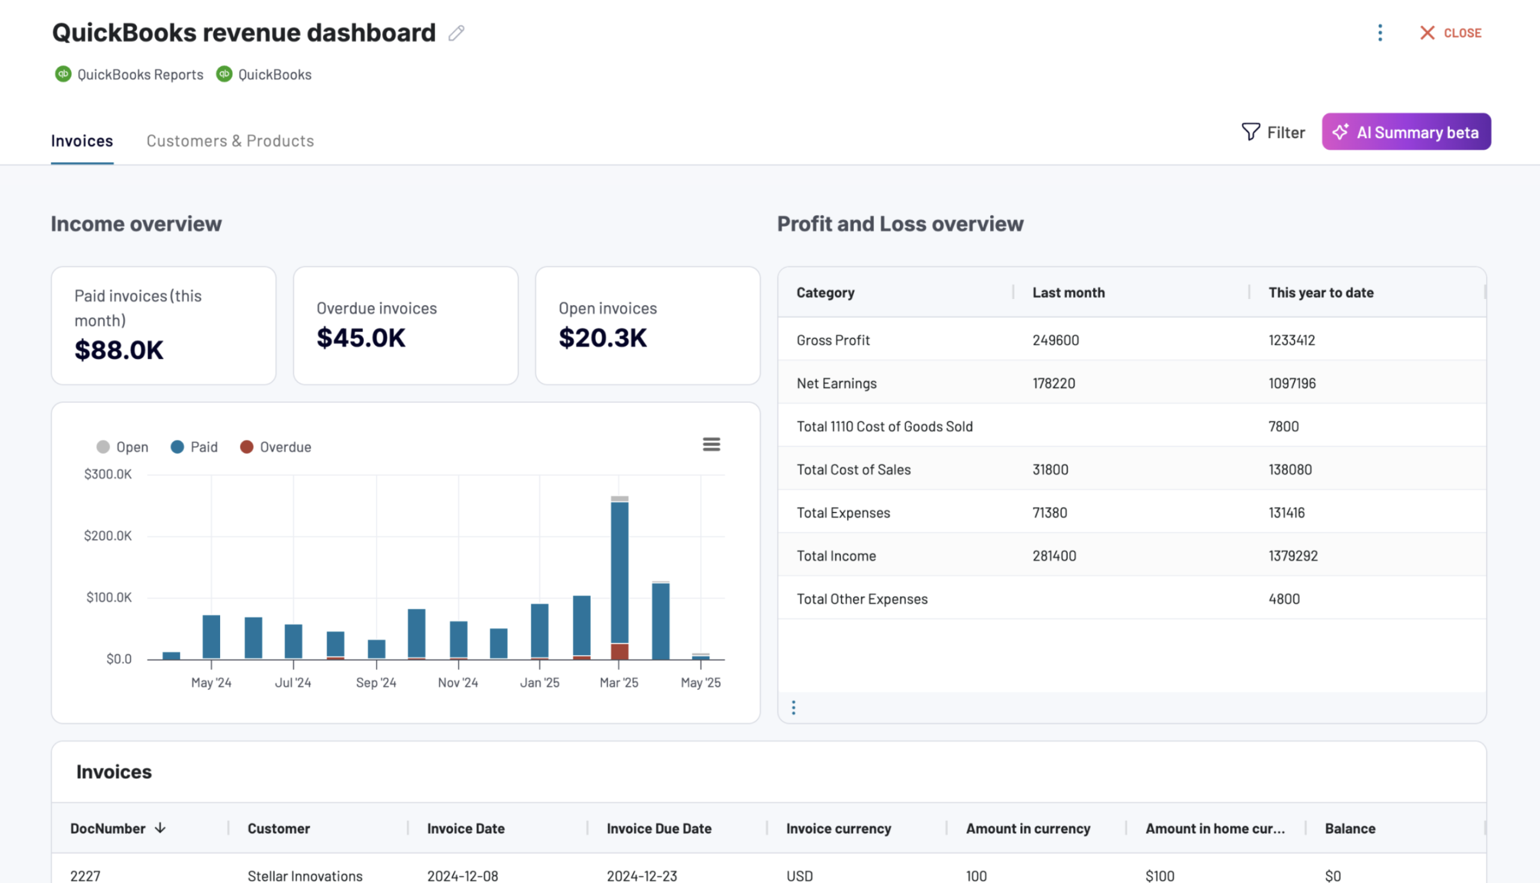Viewport: 1540px width, 883px height.
Task: Click invoice DocNumber 2227
Action: 85,876
